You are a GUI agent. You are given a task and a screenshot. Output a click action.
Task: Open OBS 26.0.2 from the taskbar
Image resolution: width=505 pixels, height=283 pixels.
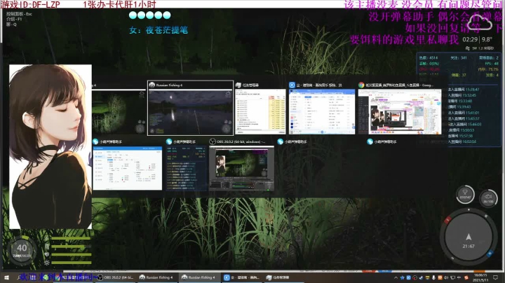(116, 277)
